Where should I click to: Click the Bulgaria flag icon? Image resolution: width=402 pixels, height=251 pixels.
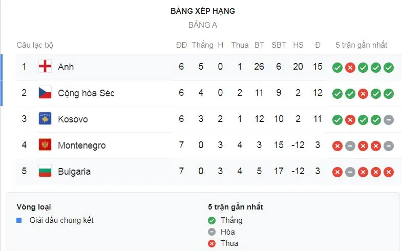pos(45,171)
